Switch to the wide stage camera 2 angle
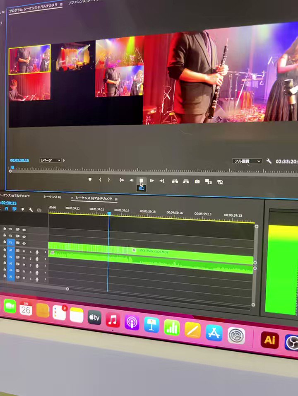This screenshot has height=396, width=298. pyautogui.click(x=73, y=57)
